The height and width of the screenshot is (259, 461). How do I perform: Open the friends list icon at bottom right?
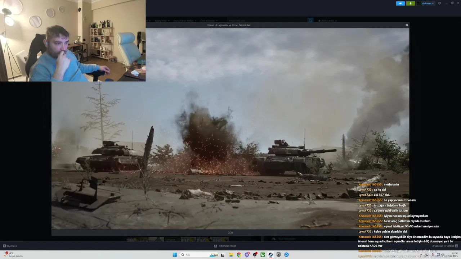coord(457,246)
